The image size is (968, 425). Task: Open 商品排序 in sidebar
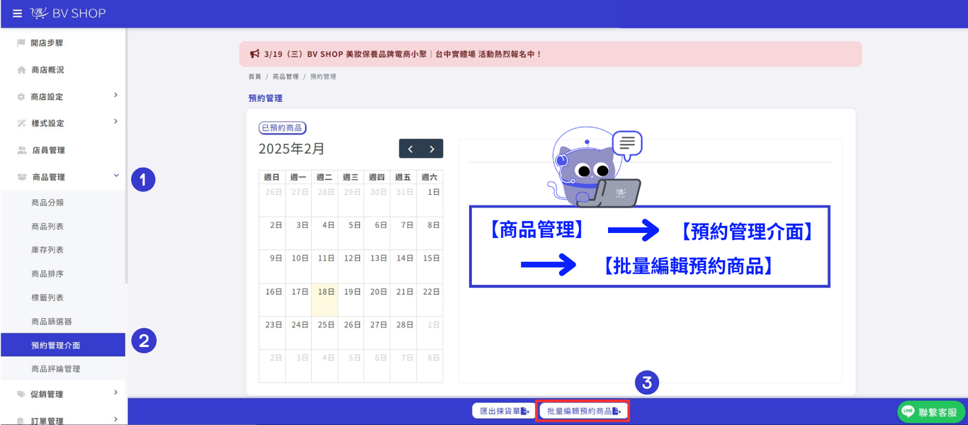click(47, 274)
